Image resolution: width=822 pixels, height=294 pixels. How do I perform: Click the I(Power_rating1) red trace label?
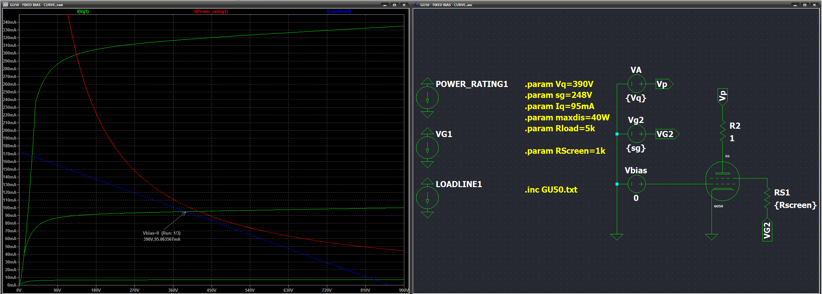click(x=211, y=11)
